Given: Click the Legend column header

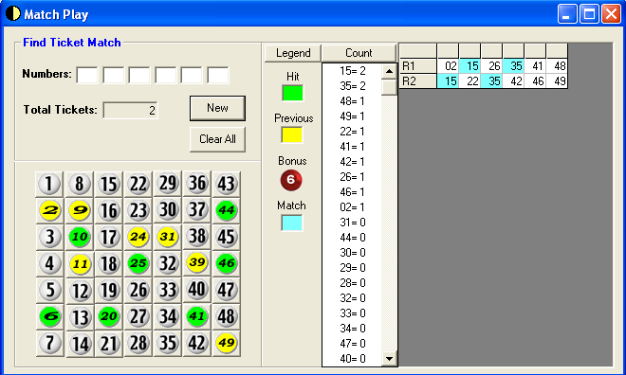Looking at the screenshot, I should pos(293,53).
